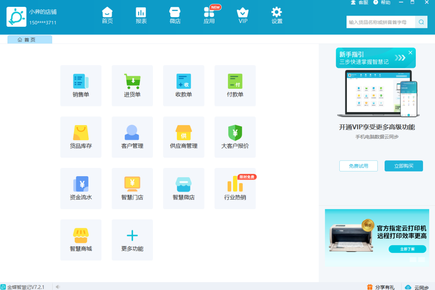435x290 pixels.
Task: Click the 免费试用 free trial button
Action: tap(358, 166)
